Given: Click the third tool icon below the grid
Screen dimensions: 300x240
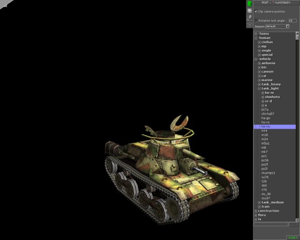Looking at the screenshot, I should 249,17.
